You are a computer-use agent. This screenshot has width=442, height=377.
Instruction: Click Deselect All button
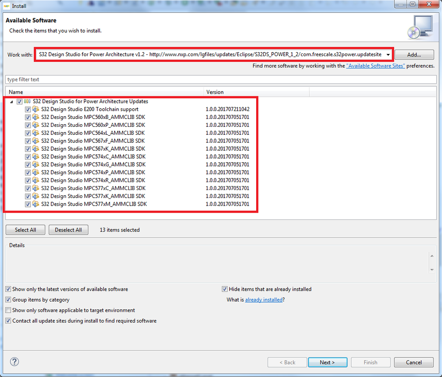68,230
